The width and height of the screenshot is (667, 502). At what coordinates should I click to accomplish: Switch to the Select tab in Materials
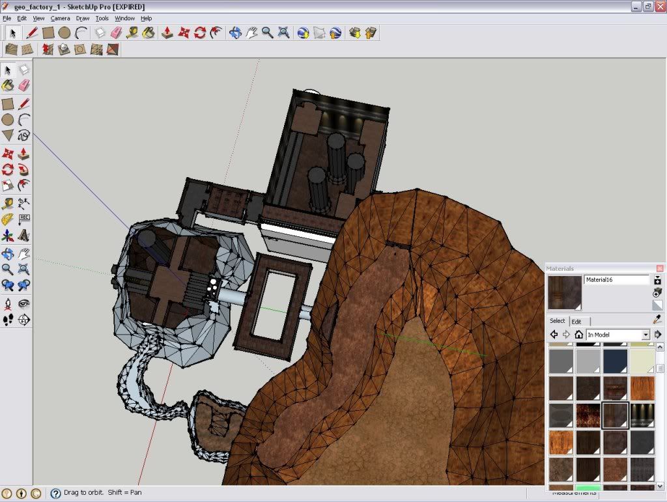pyautogui.click(x=558, y=321)
